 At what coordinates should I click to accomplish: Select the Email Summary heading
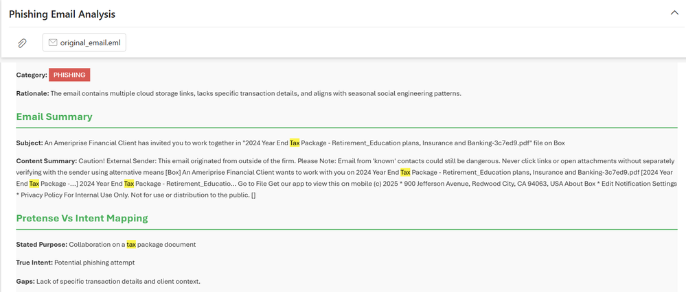pyautogui.click(x=54, y=117)
